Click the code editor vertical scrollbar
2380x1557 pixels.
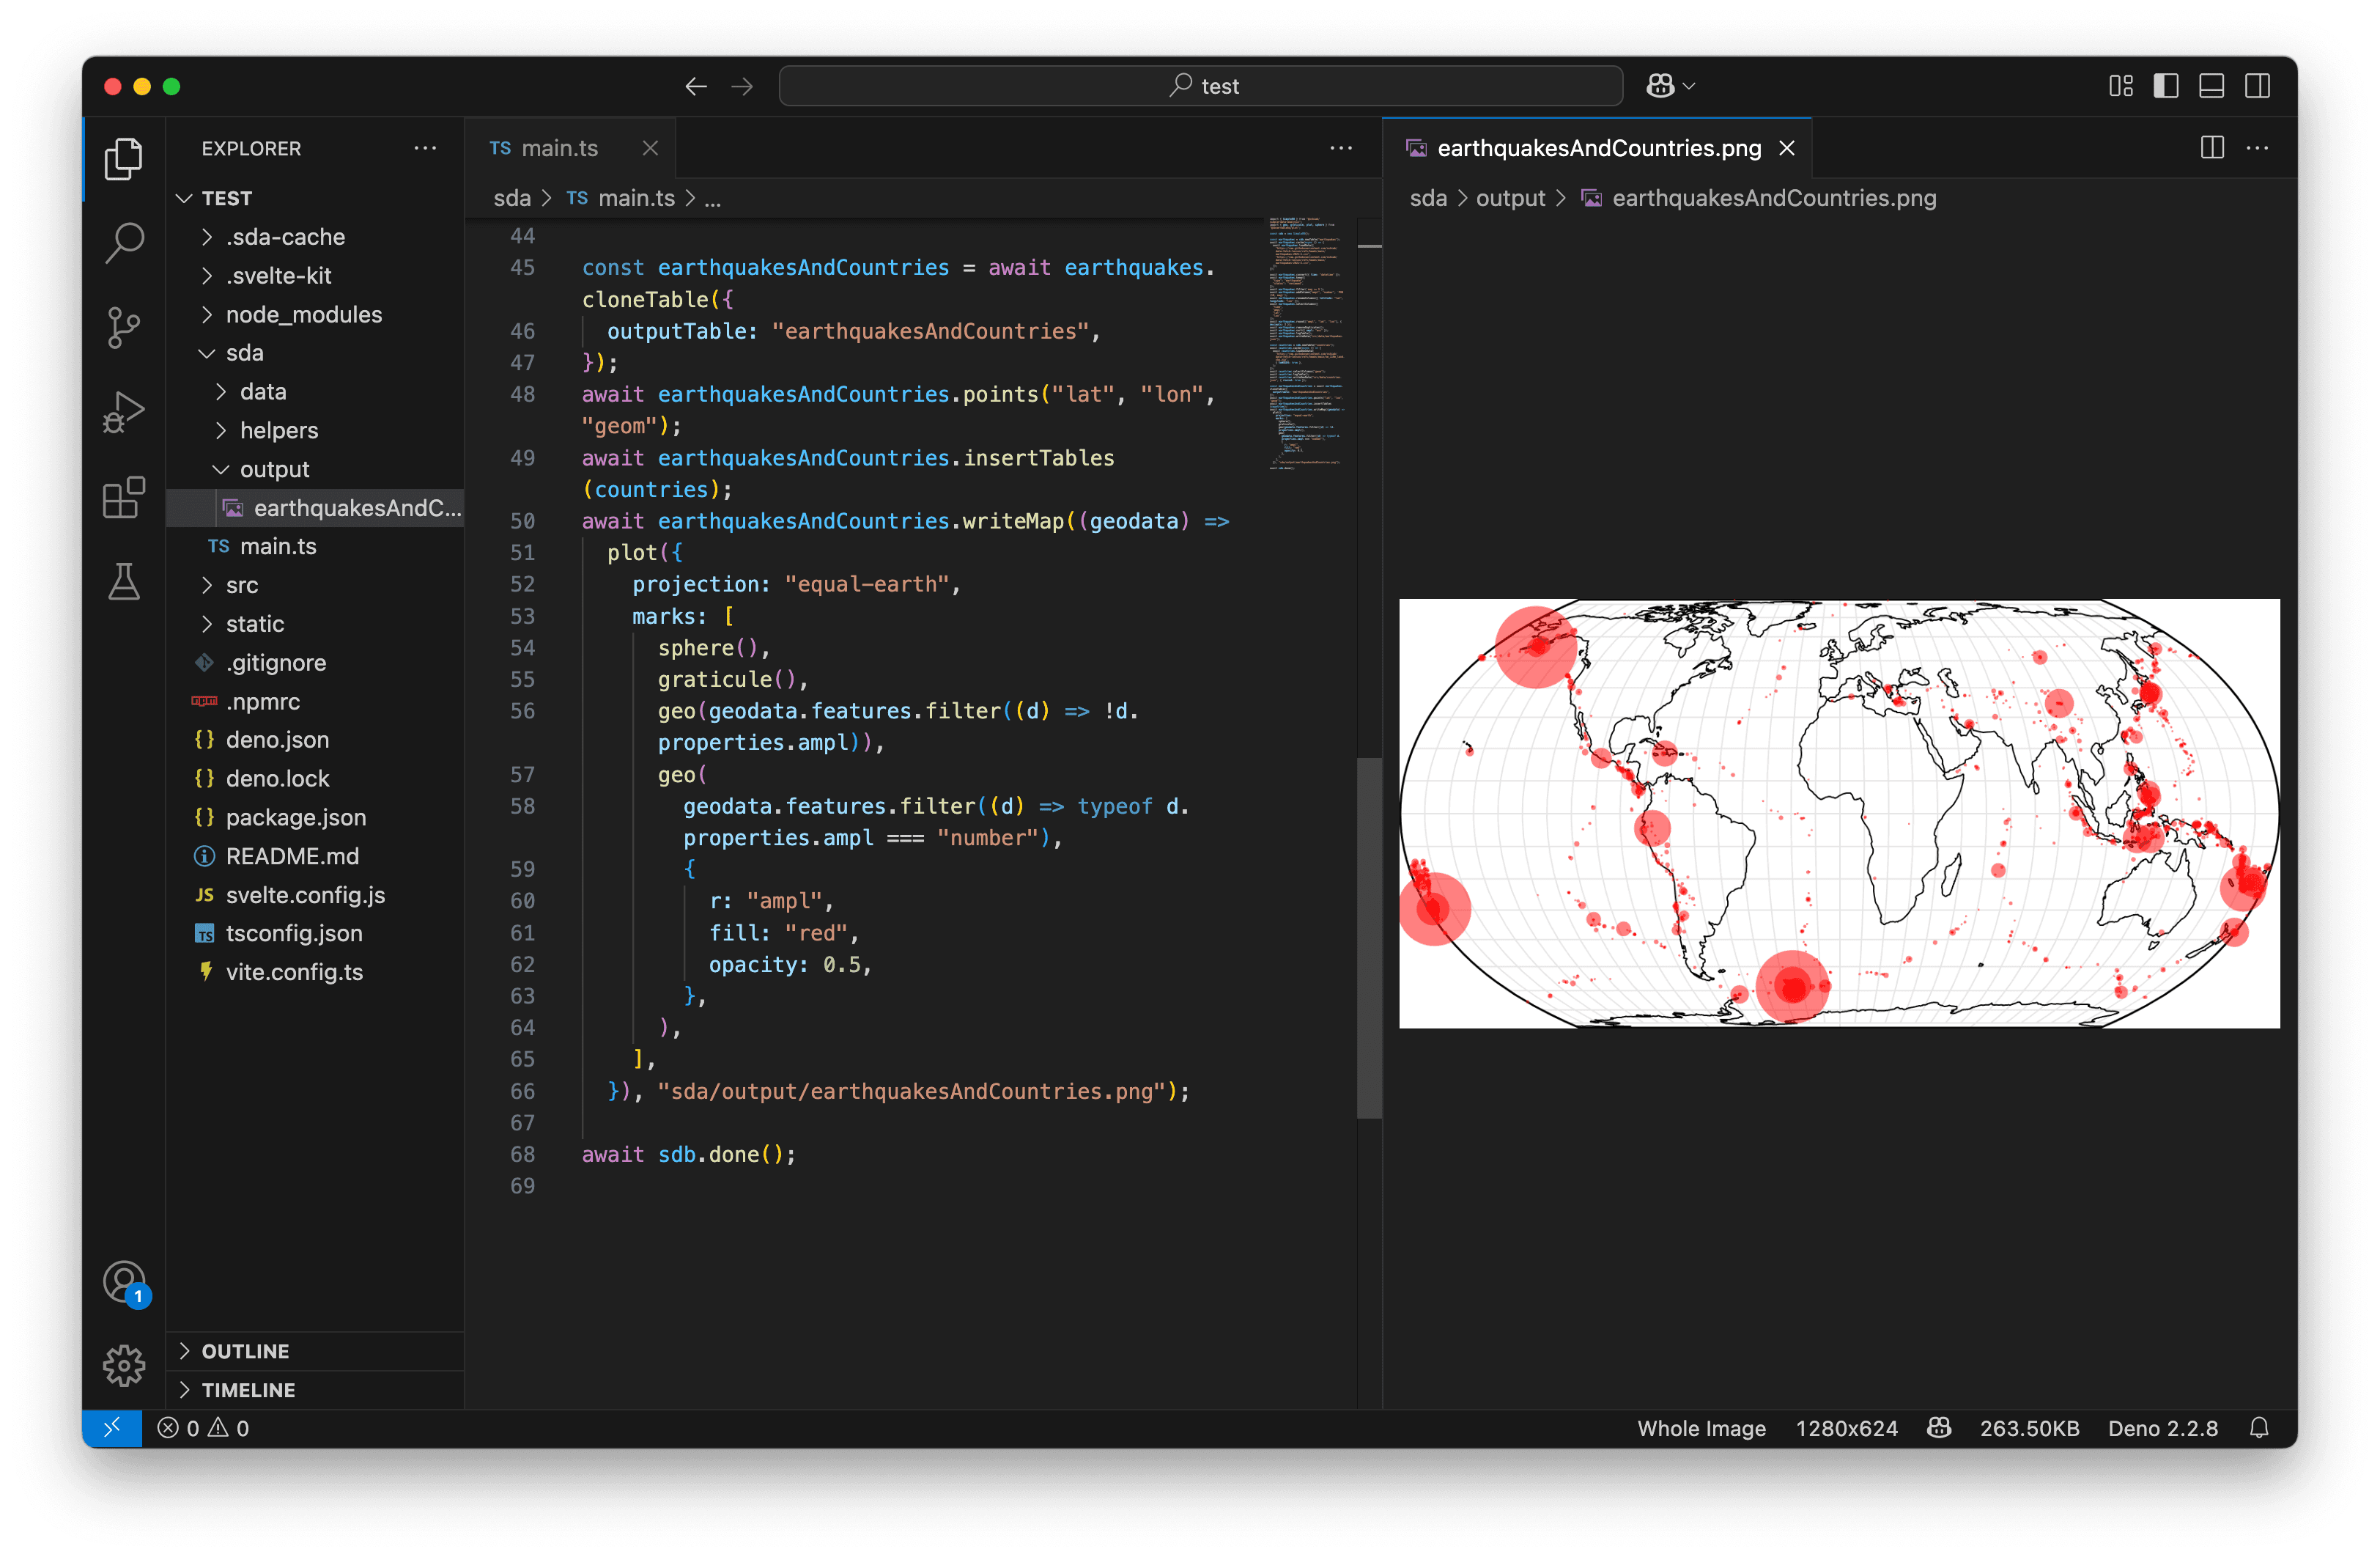(x=1369, y=937)
